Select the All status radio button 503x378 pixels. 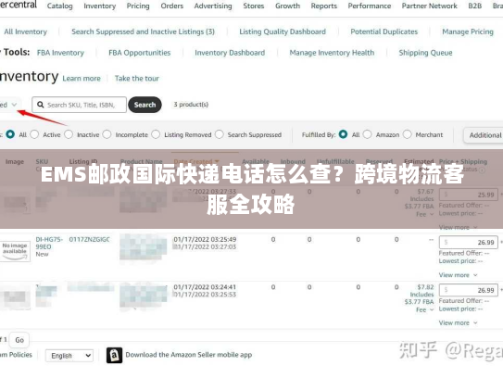pyautogui.click(x=10, y=134)
